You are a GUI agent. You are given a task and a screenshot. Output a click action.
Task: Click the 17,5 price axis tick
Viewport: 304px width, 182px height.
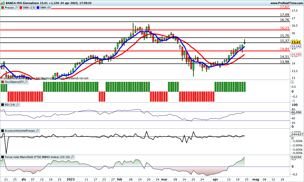294,11
